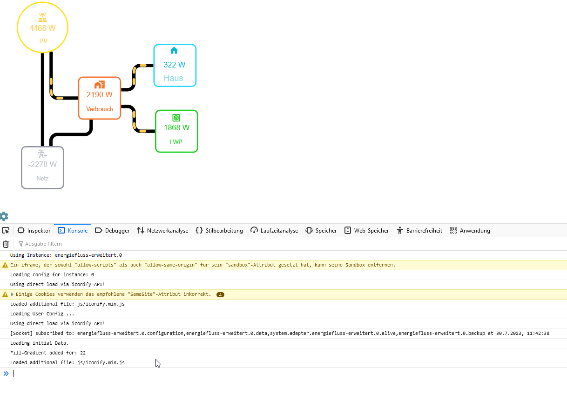This screenshot has height=394, width=567.
Task: Open the Laufzeitanalyse tab
Action: 274,230
